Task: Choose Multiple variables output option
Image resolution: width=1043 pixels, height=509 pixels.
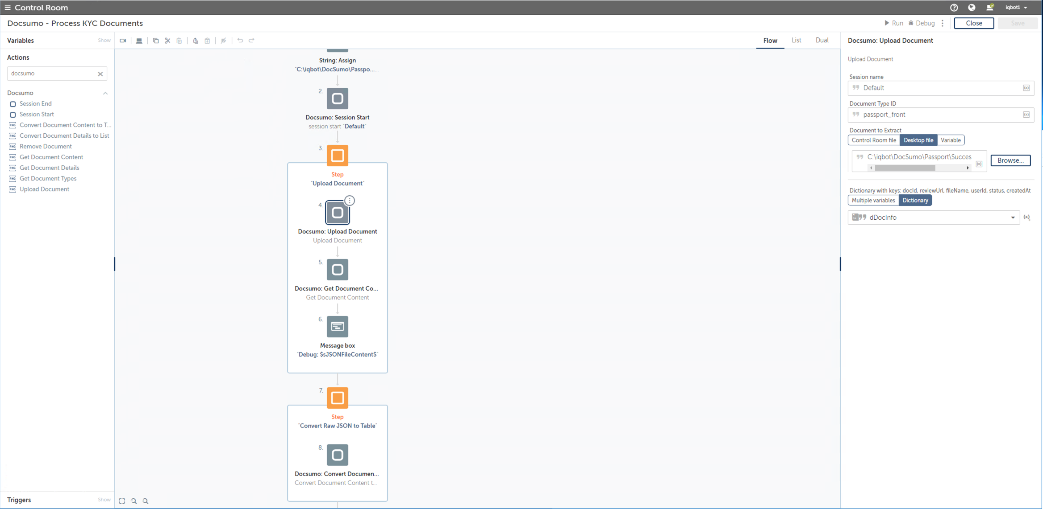Action: coord(873,201)
